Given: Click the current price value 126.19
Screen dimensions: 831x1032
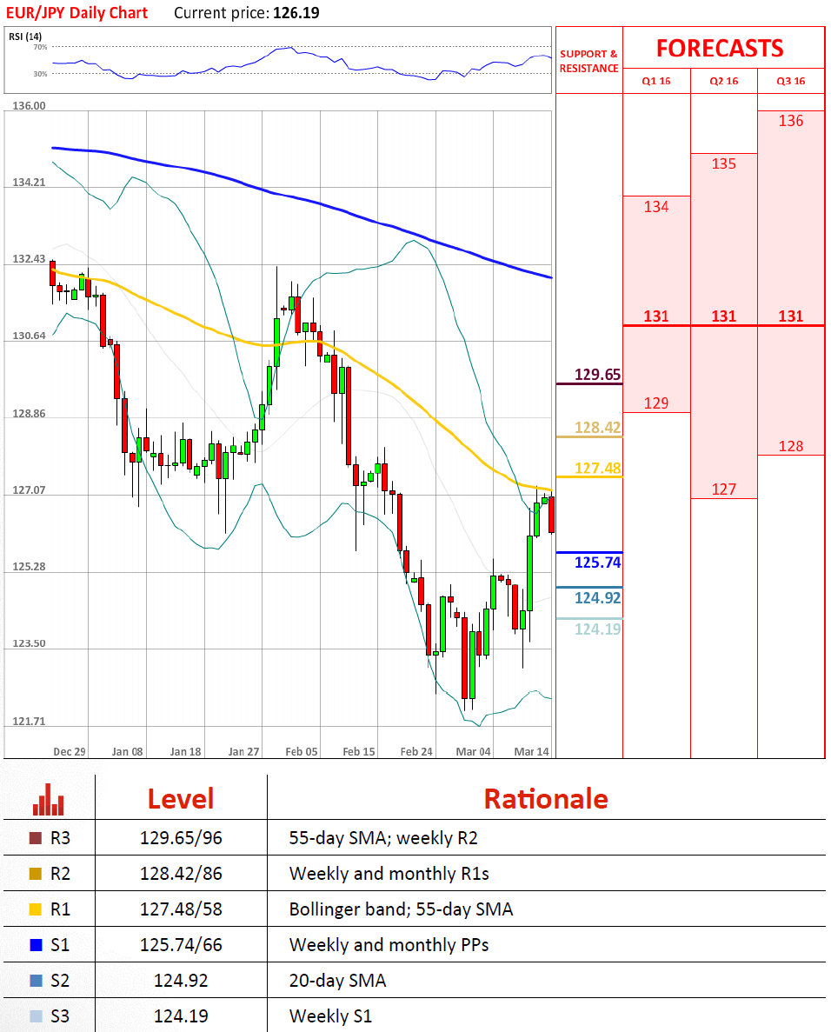Looking at the screenshot, I should point(296,13).
